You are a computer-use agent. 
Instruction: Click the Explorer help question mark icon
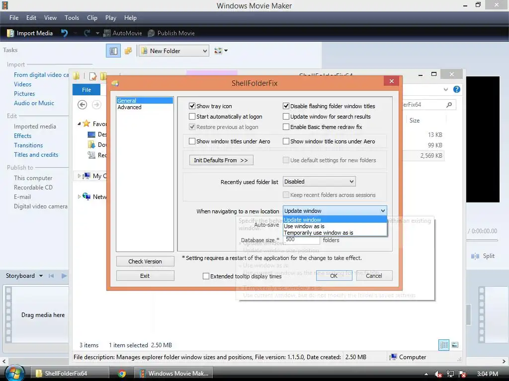[457, 89]
